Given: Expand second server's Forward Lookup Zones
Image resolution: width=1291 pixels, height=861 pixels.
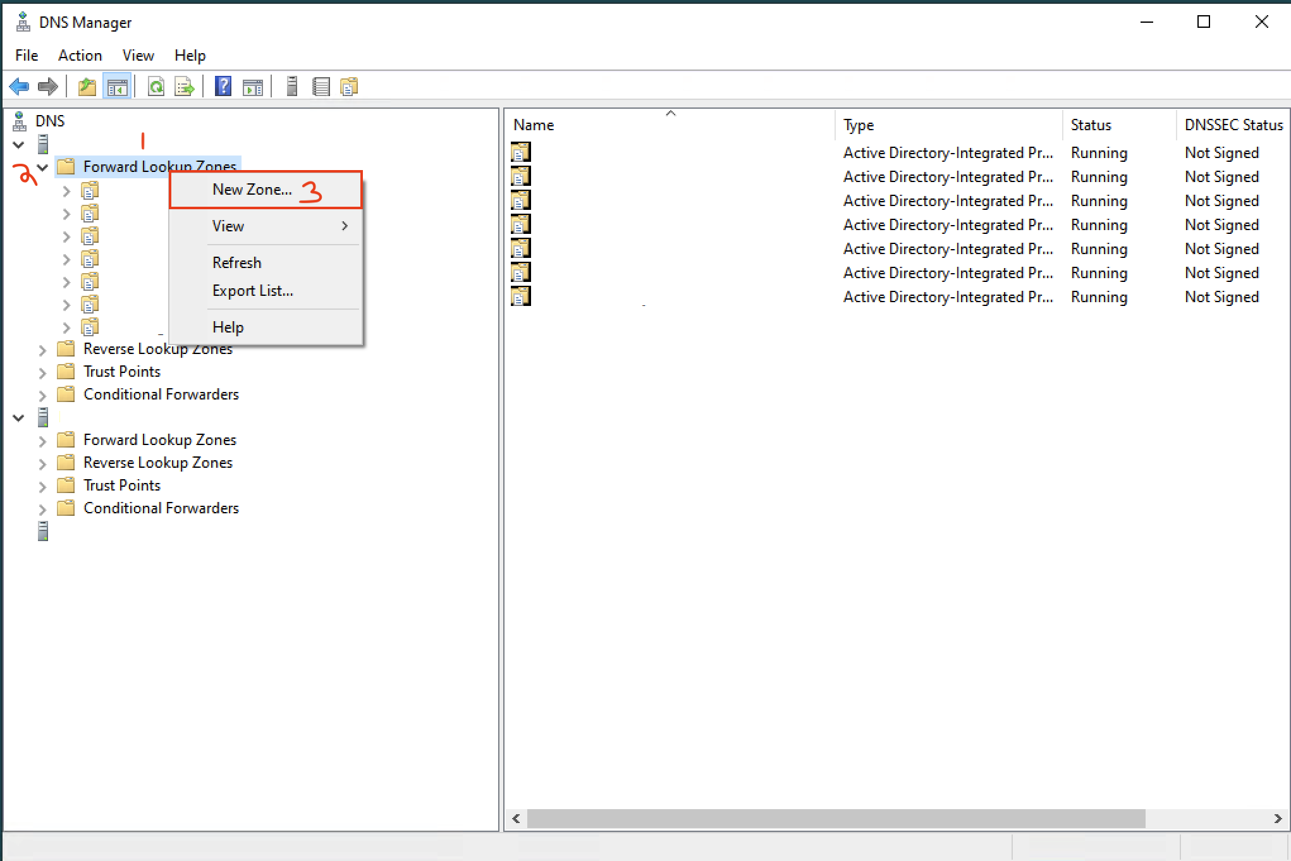Looking at the screenshot, I should pyautogui.click(x=43, y=441).
